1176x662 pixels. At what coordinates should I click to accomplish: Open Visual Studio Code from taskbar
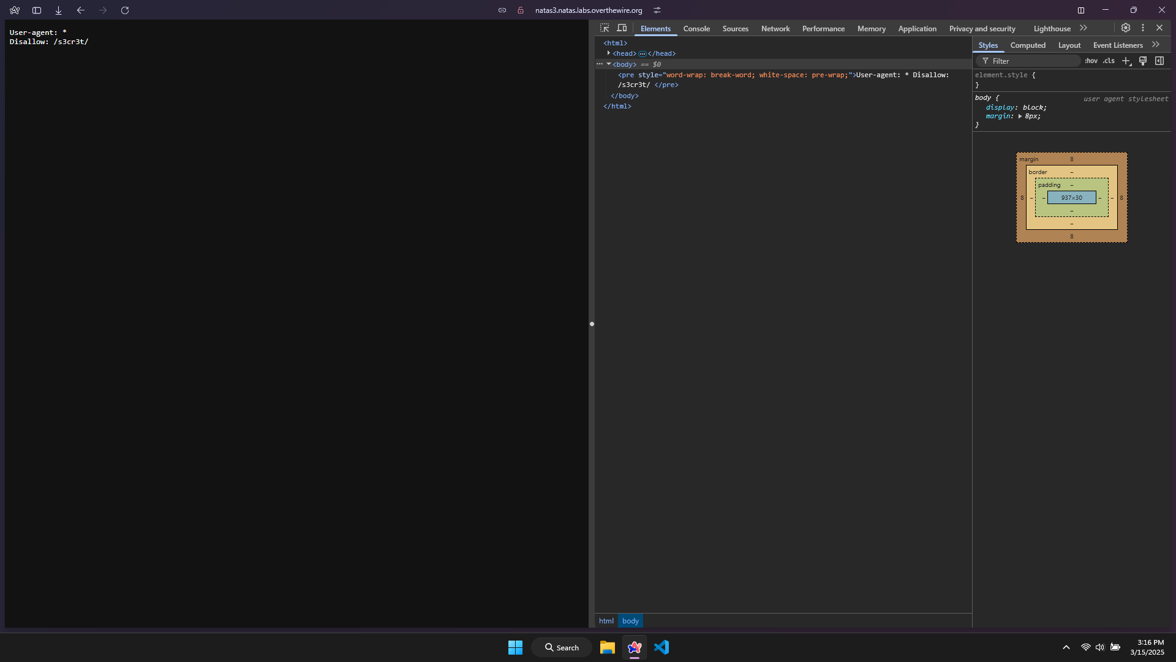(661, 647)
